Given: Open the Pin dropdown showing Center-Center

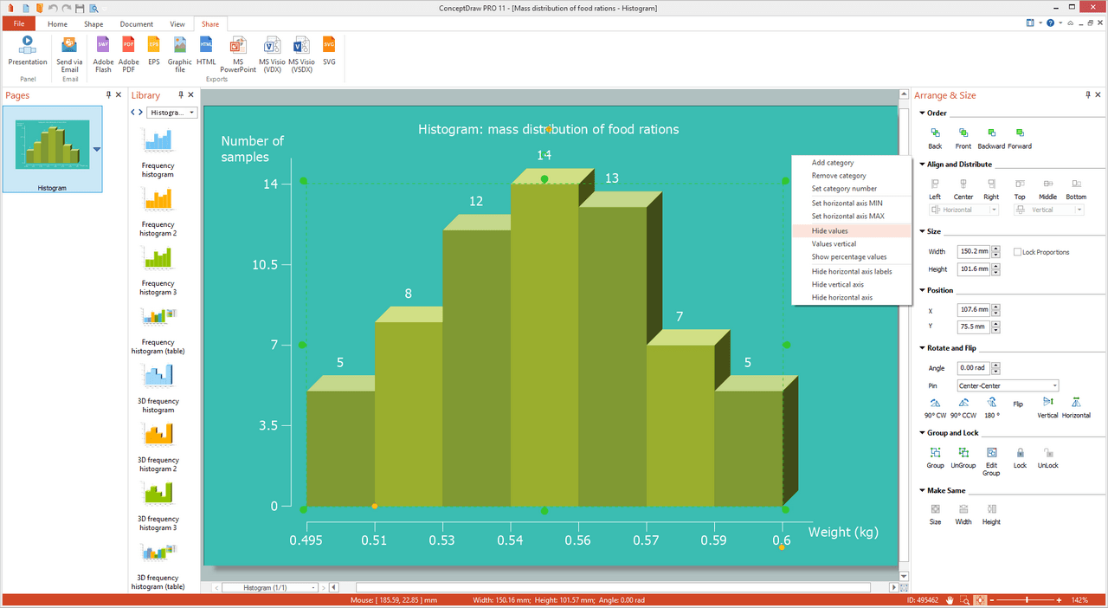Looking at the screenshot, I should [x=1007, y=385].
